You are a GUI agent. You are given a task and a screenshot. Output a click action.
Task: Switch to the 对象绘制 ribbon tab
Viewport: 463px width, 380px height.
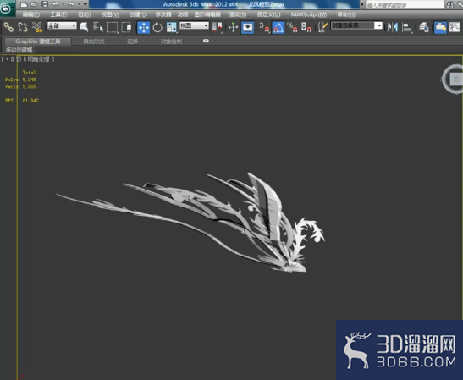[x=171, y=41]
